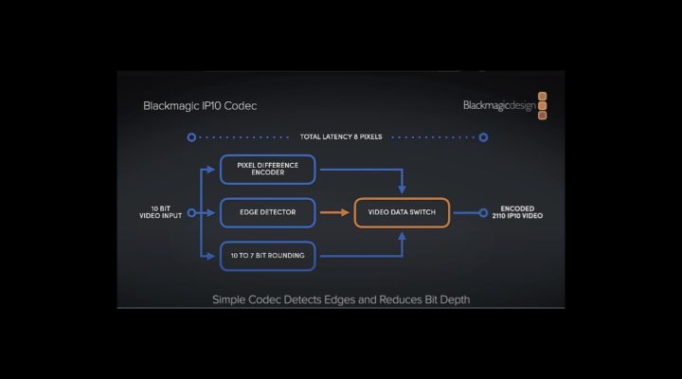The image size is (682, 379).
Task: Click the input circle node beside Video Input
Action: coord(191,213)
